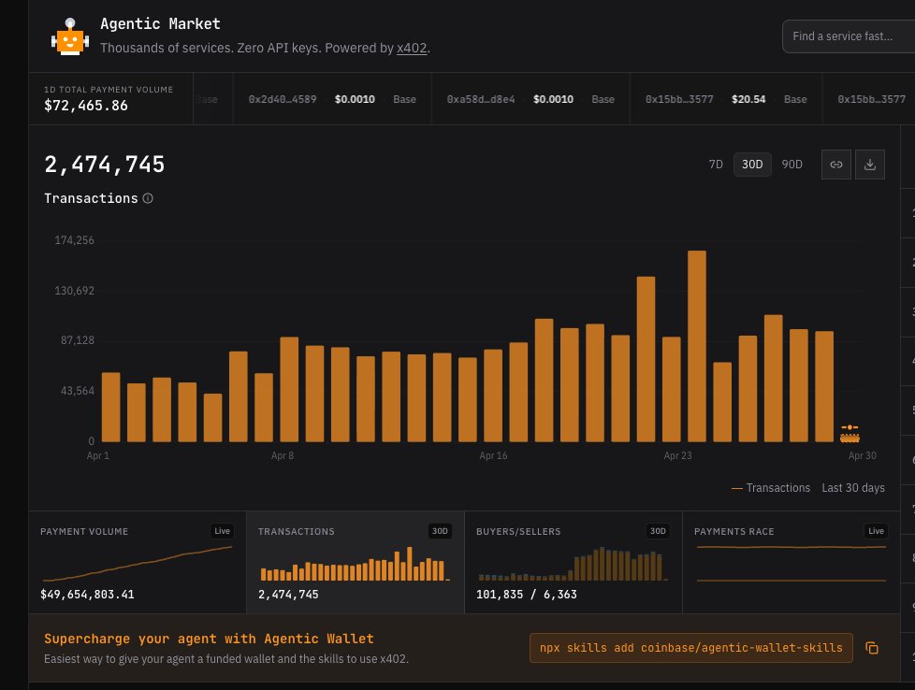Follow the x402 link in header

click(412, 48)
